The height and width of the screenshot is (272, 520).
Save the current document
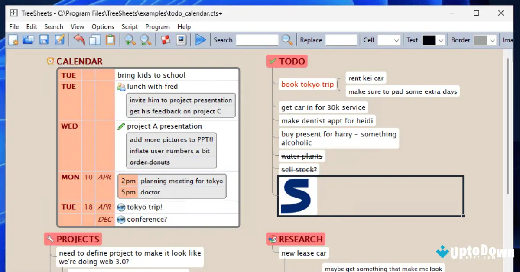(43, 39)
